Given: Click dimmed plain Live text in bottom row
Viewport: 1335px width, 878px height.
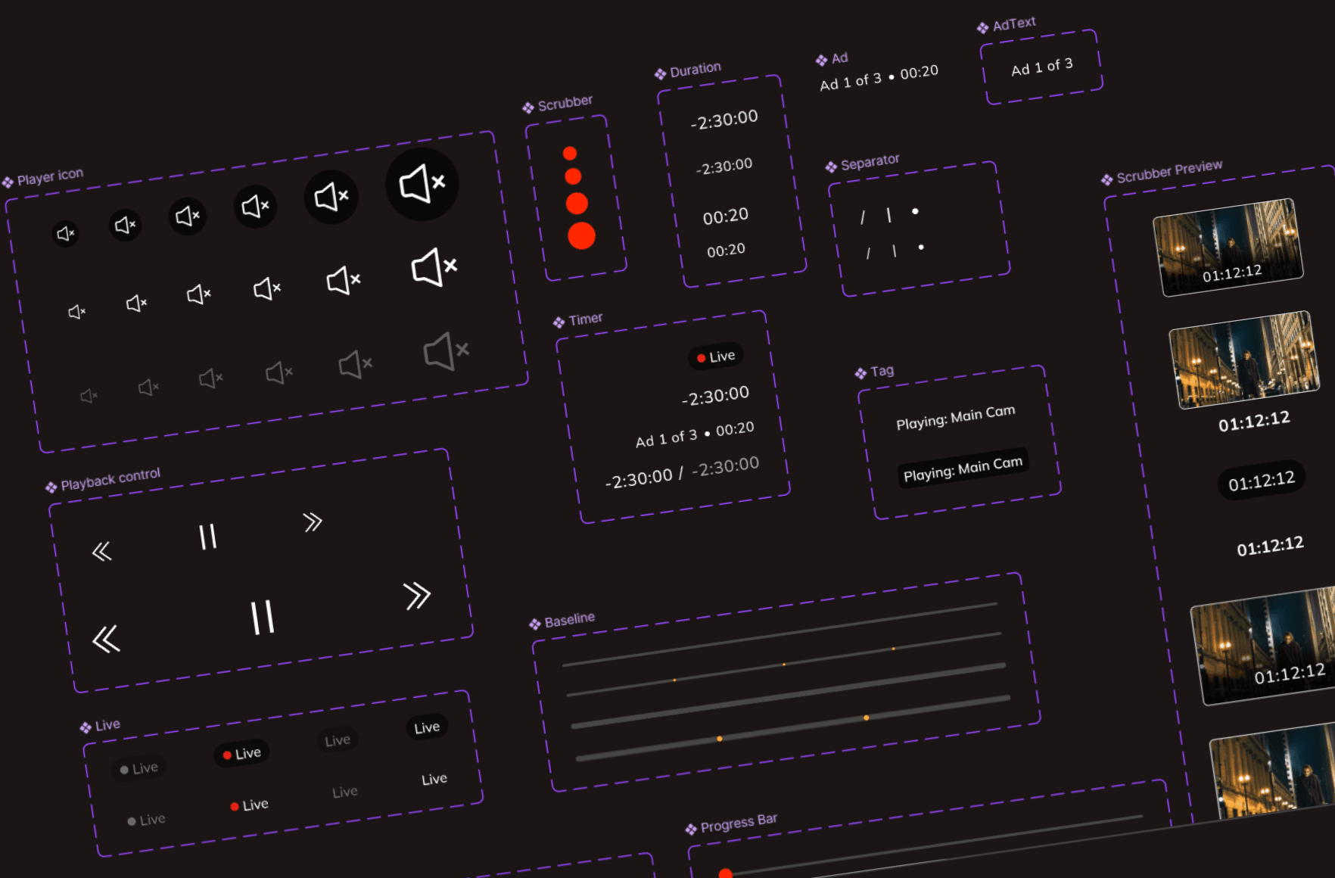Looking at the screenshot, I should click(345, 792).
